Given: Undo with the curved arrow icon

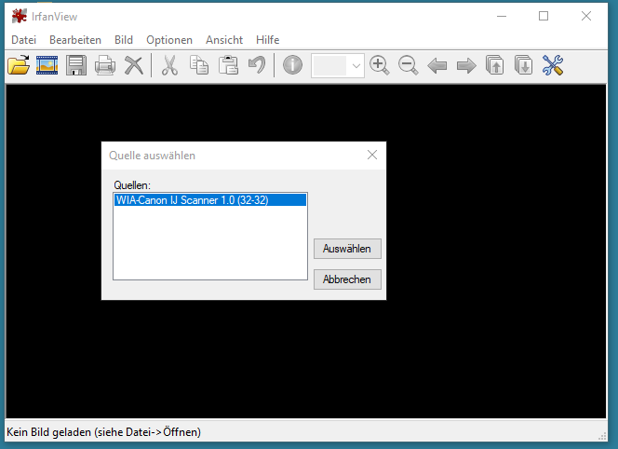Looking at the screenshot, I should (257, 65).
